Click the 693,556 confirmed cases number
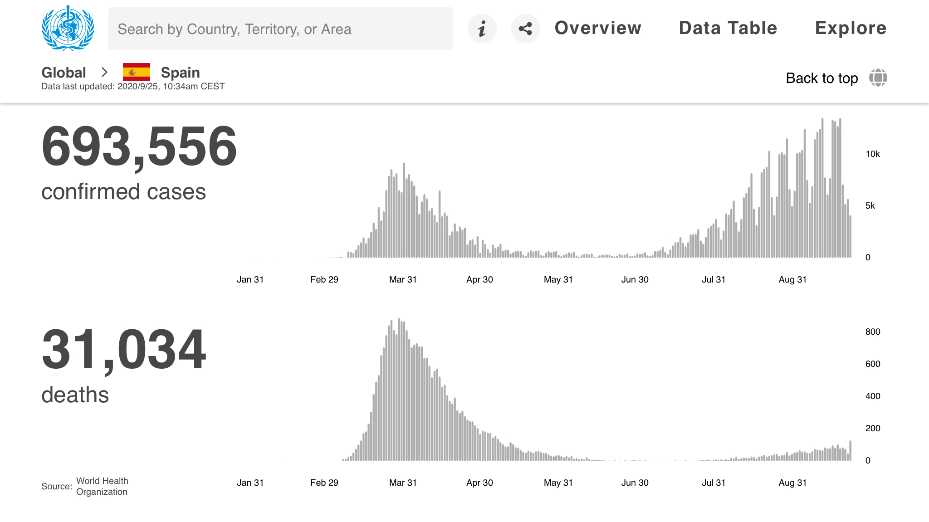This screenshot has height=522, width=929. pyautogui.click(x=139, y=146)
